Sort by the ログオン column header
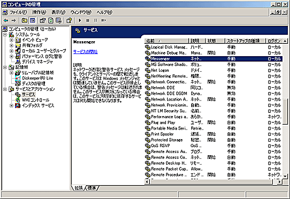 [274, 41]
